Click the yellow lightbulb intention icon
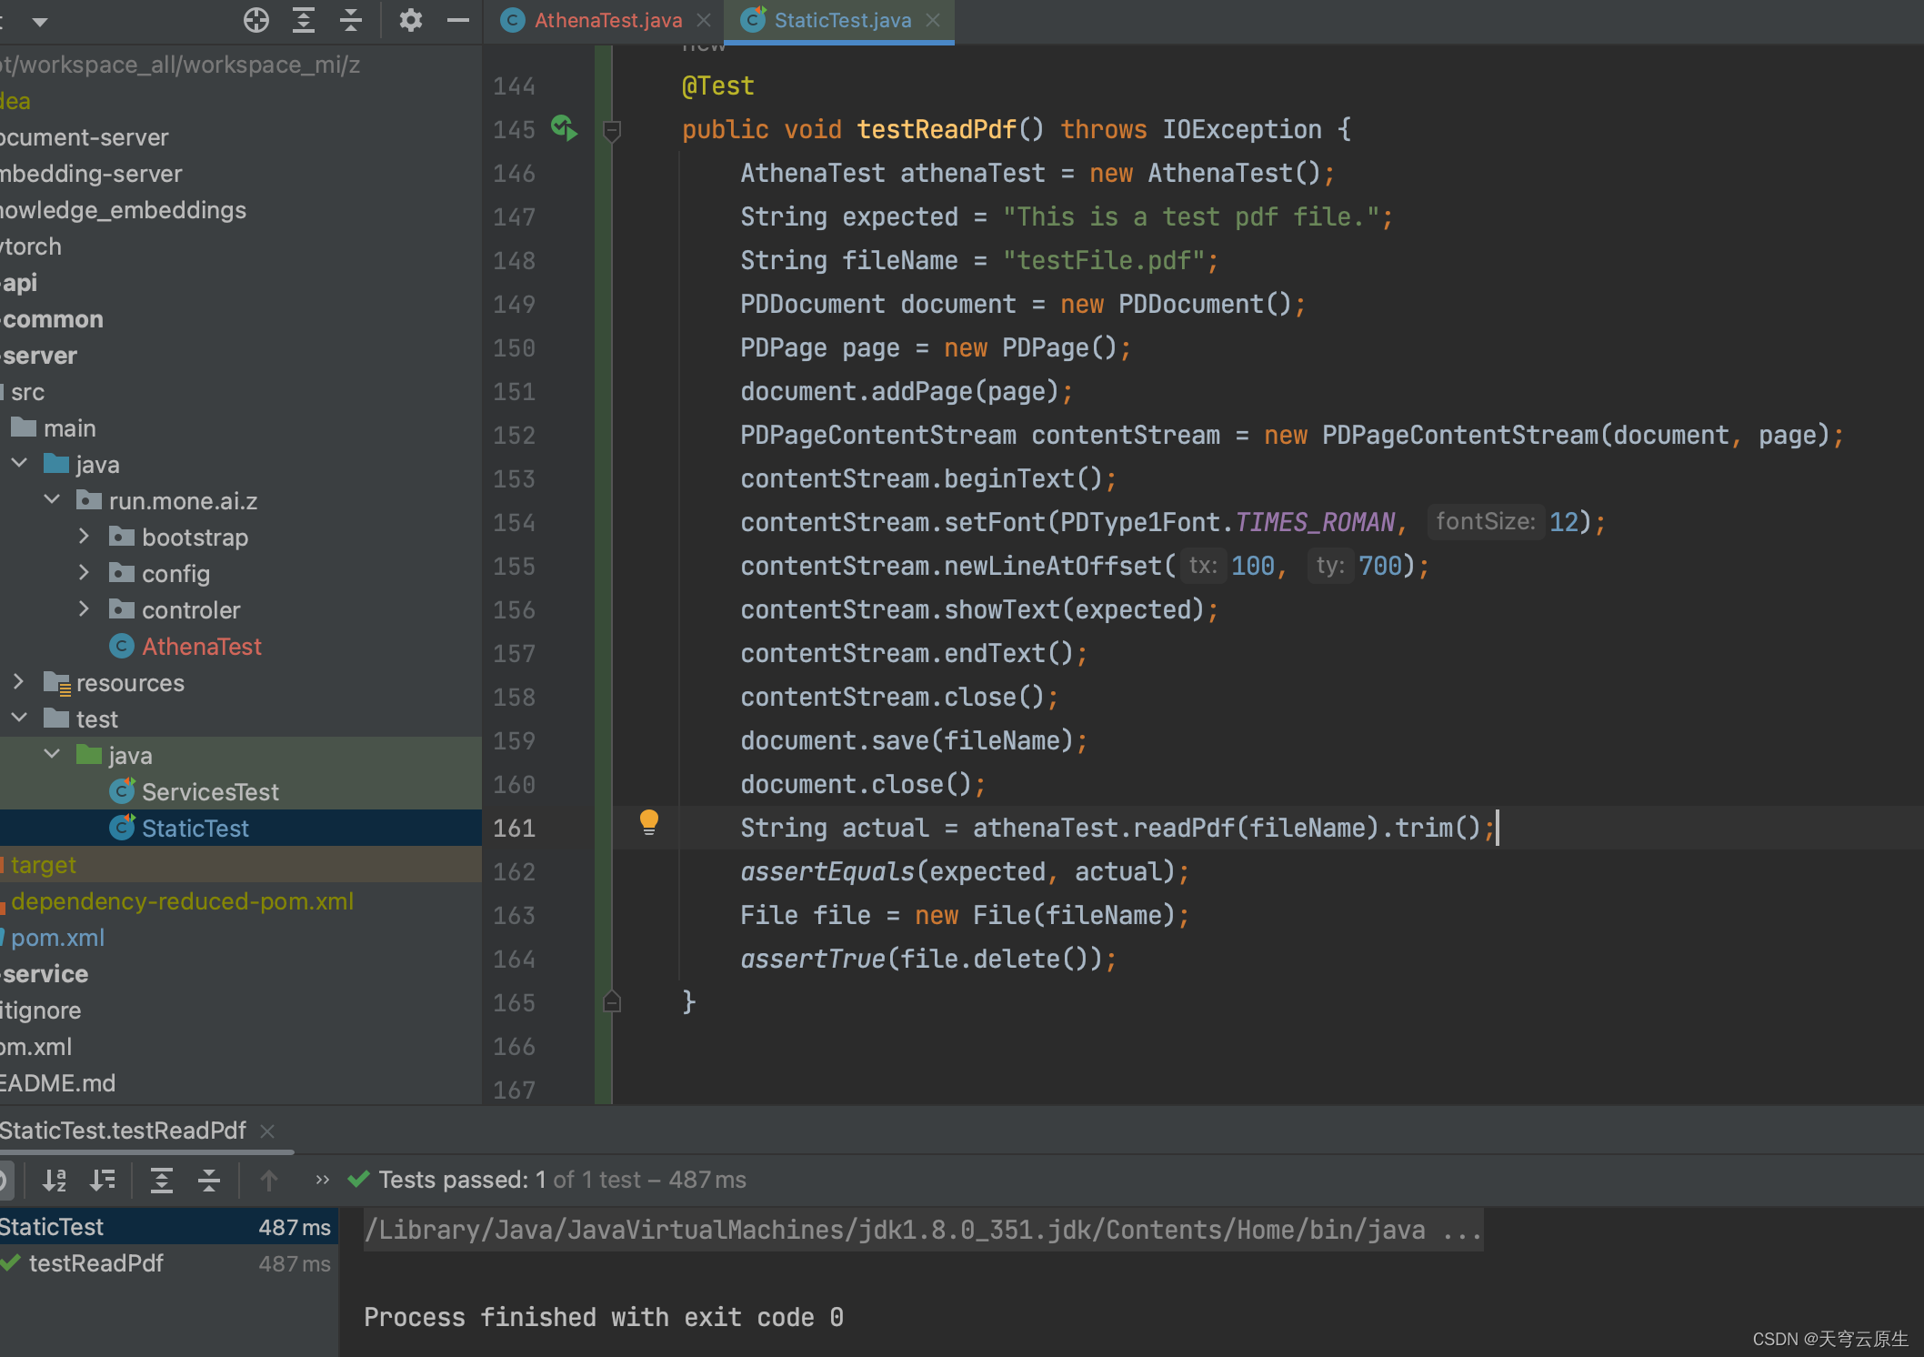Viewport: 1924px width, 1357px height. (x=648, y=823)
